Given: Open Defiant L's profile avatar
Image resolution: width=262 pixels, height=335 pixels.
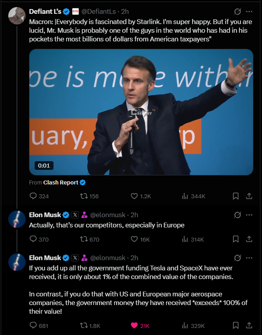Looking at the screenshot, I should click(x=17, y=15).
